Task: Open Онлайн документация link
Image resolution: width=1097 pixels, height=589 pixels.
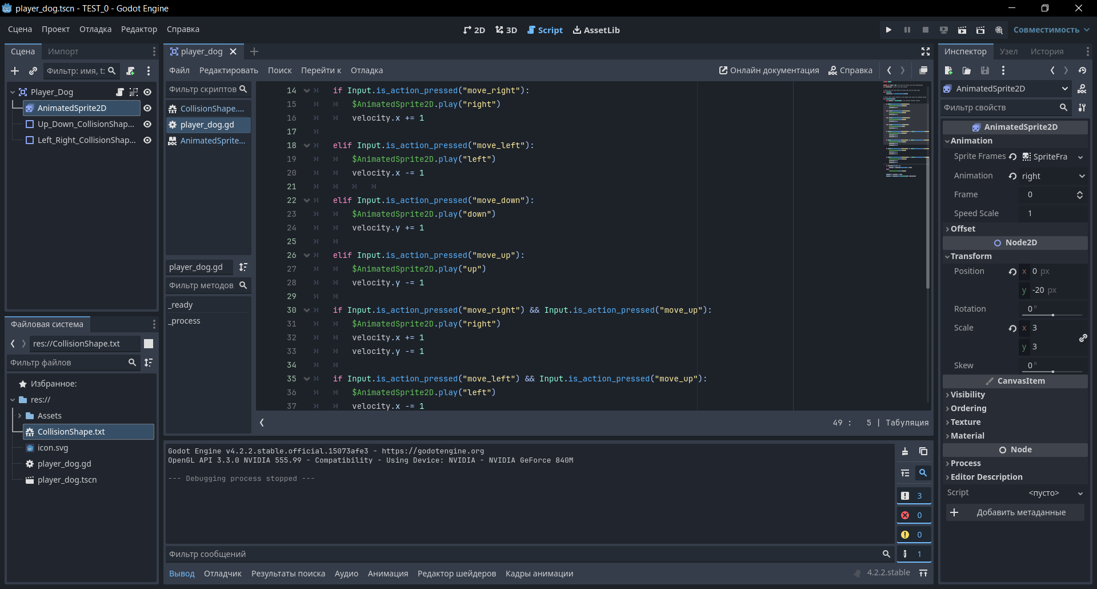Action: 768,70
